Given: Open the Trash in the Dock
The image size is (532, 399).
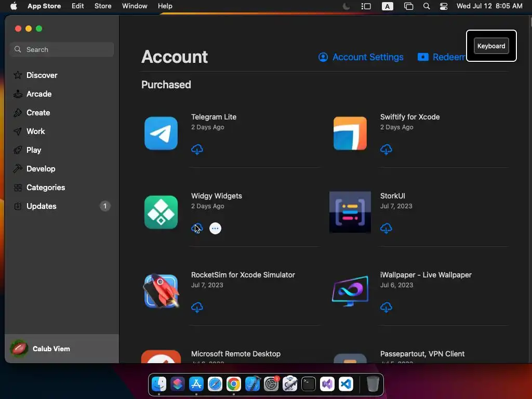Looking at the screenshot, I should tap(373, 384).
